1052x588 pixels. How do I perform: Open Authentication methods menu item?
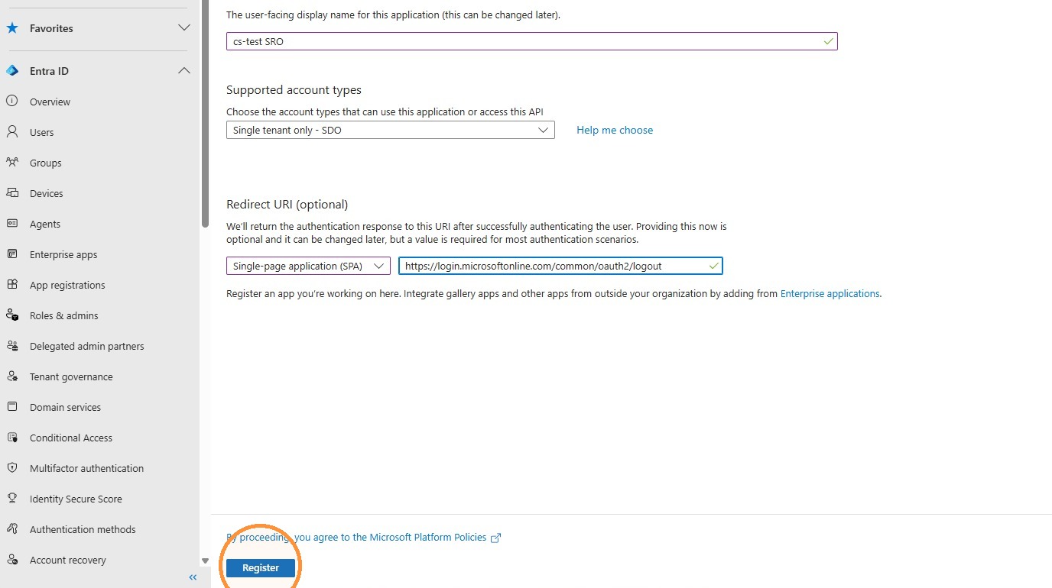83,529
